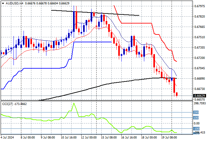Click the last red candle at the chart's right edge
The height and width of the screenshot is (141, 207).
click(x=177, y=94)
